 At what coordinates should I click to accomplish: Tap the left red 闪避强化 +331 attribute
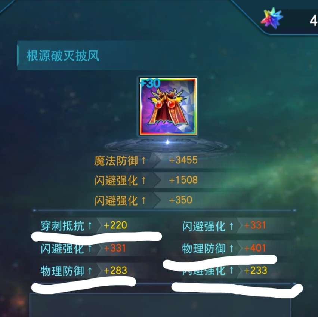83,249
